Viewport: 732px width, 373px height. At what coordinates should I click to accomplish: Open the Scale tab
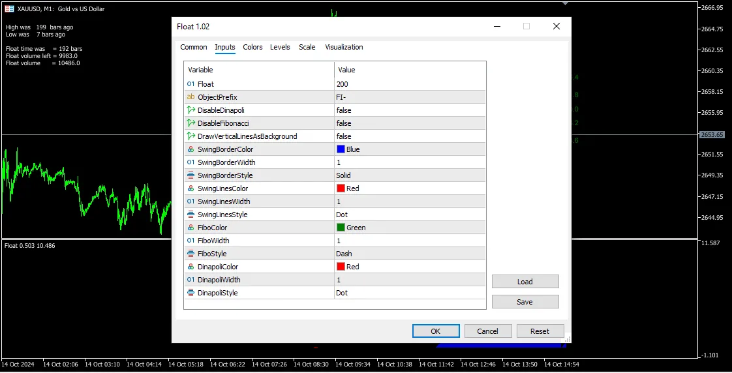tap(307, 47)
